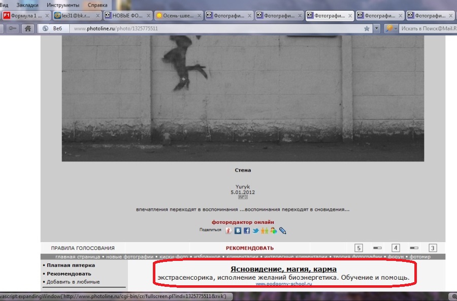Image resolution: width=457 pixels, height=301 pixels.
Task: Open киски-фото link
Action: tap(174, 257)
